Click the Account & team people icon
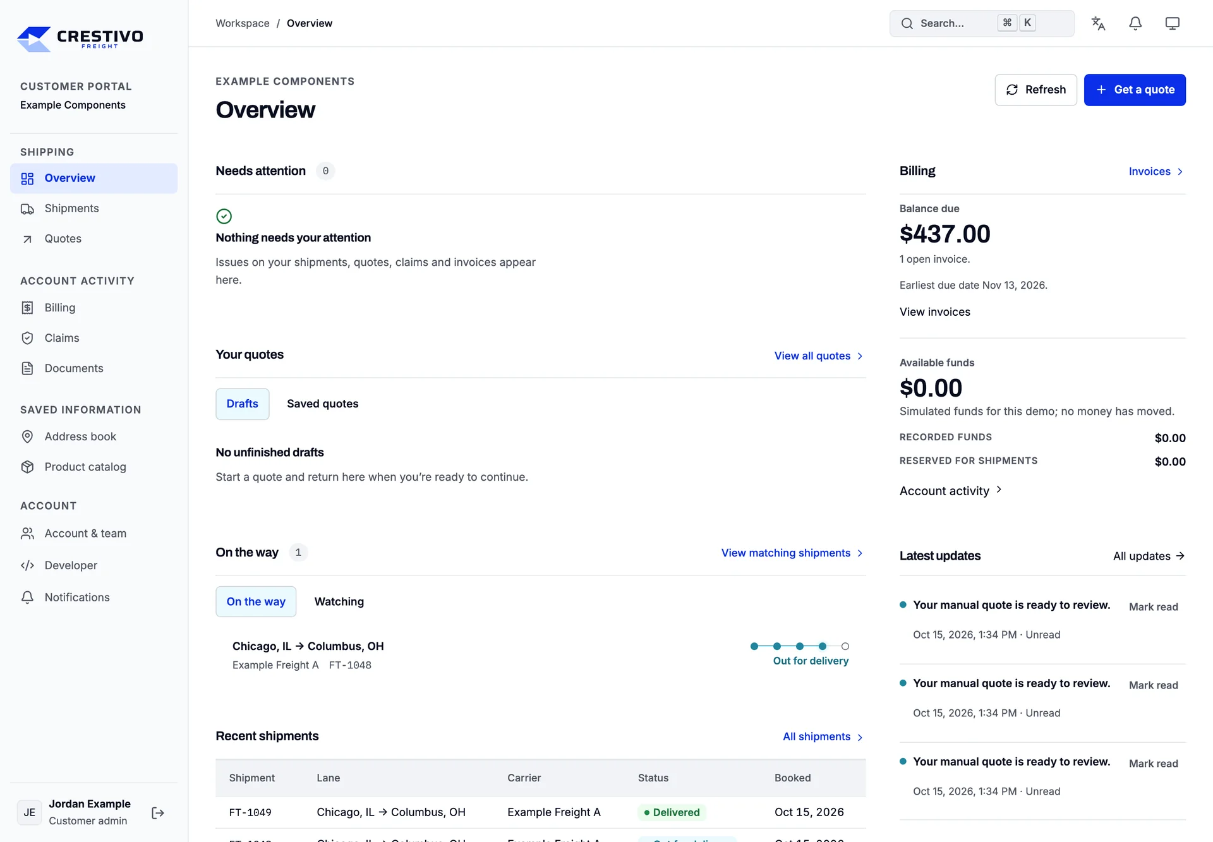This screenshot has height=842, width=1213. 27,534
